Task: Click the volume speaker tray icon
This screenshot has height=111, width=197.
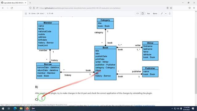Action: coord(178,109)
